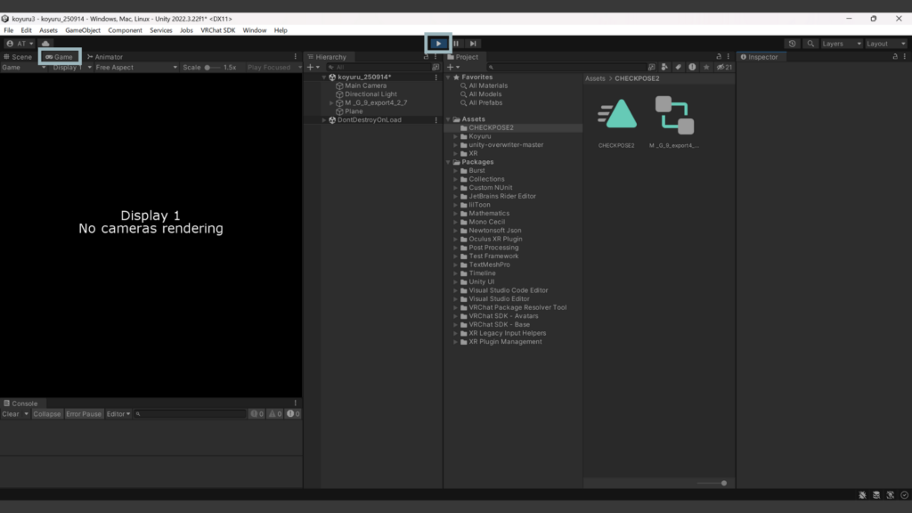912x513 pixels.
Task: Open Undo History clock icon
Action: 793,43
